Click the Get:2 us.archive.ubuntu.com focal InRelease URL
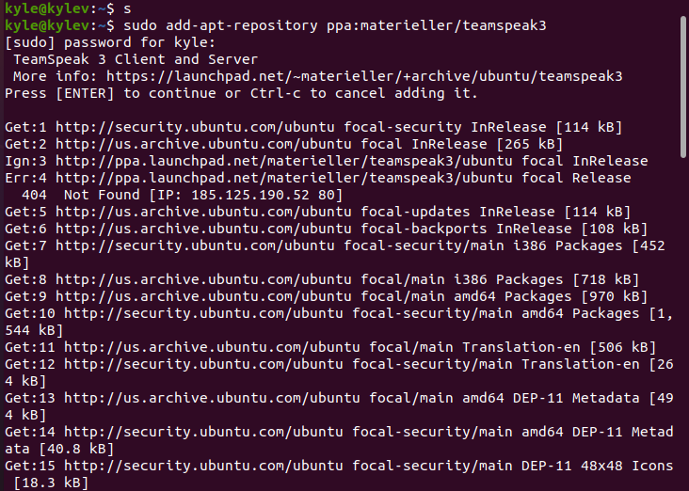The image size is (689, 491). pyautogui.click(x=203, y=145)
